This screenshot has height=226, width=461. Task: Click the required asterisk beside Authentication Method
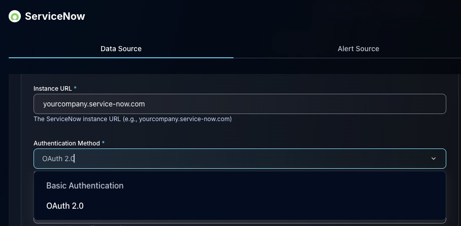point(103,143)
